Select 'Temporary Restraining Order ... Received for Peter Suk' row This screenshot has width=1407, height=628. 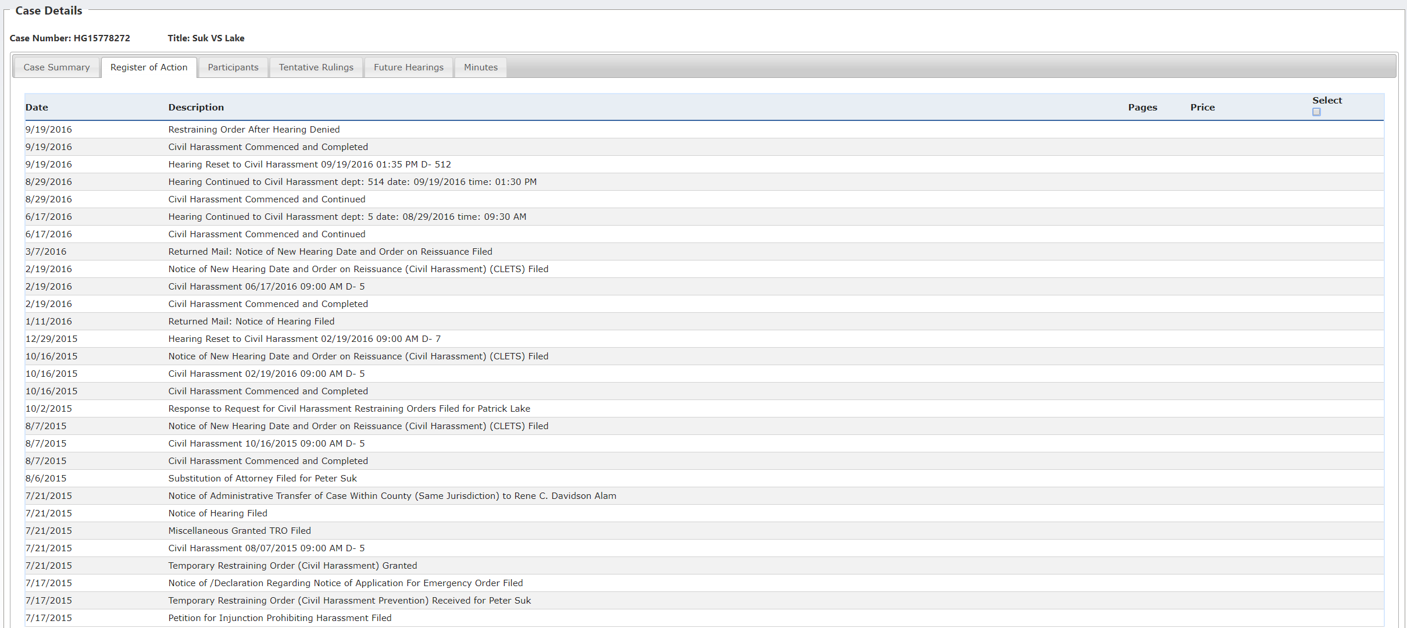(x=704, y=601)
